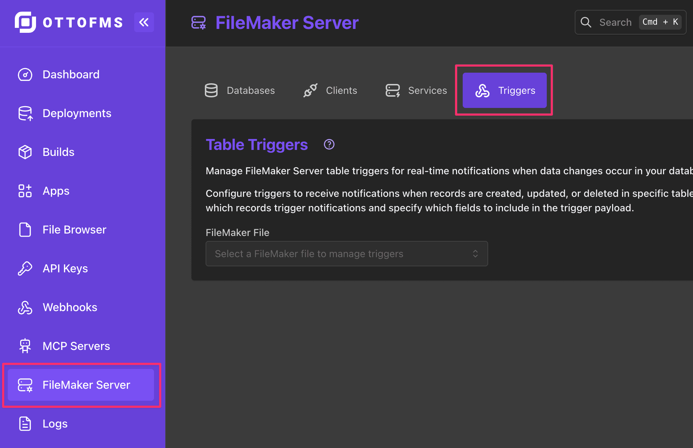The width and height of the screenshot is (693, 448).
Task: Click FileMaker Server in the sidebar
Action: coord(86,385)
